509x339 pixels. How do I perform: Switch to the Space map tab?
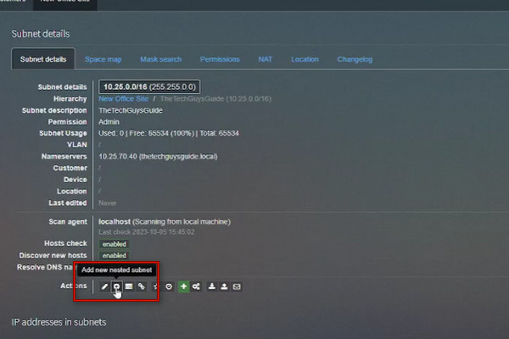point(103,59)
